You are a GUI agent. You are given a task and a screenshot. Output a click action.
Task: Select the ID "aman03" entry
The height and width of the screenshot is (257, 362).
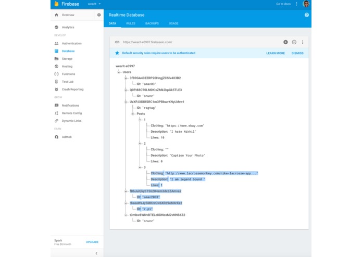(146, 84)
